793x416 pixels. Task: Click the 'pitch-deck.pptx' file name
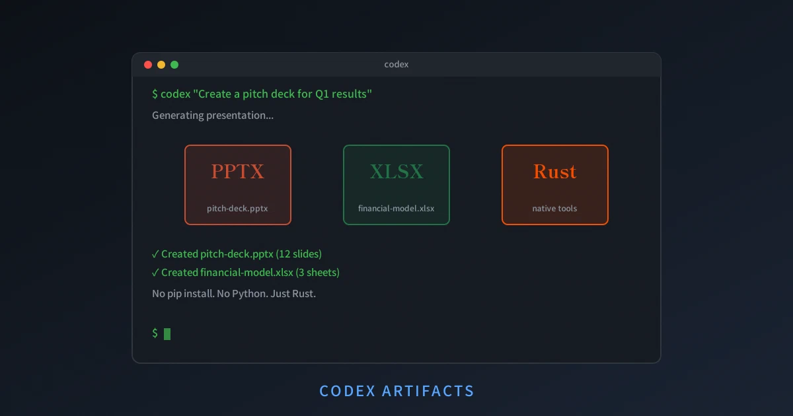pyautogui.click(x=237, y=209)
